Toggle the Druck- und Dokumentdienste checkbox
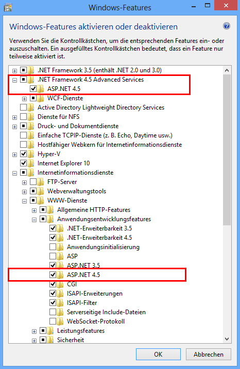The image size is (240, 369). 24,126
